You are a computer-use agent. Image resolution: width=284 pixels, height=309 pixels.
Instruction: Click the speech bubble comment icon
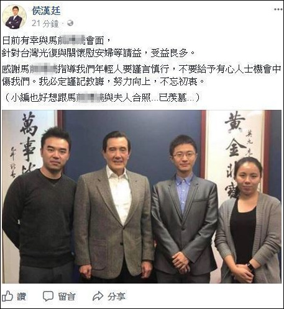(x=48, y=296)
